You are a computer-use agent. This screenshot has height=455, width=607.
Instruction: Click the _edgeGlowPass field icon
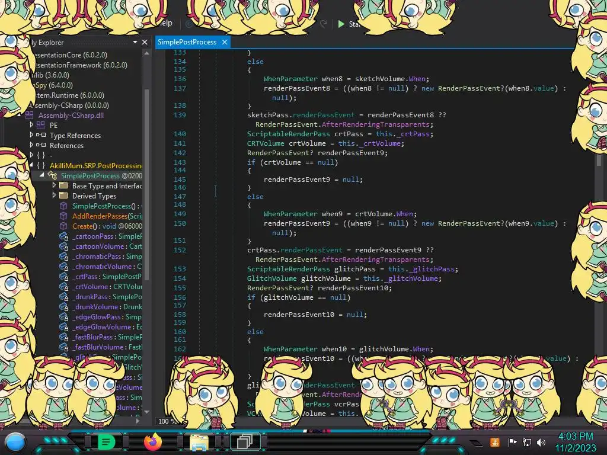pos(63,316)
